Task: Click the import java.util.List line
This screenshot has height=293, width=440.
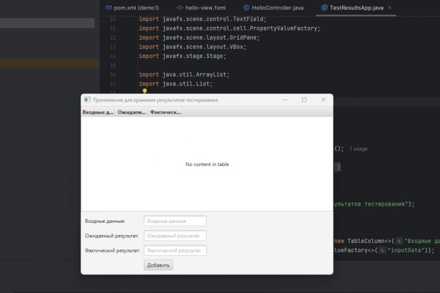Action: point(175,84)
